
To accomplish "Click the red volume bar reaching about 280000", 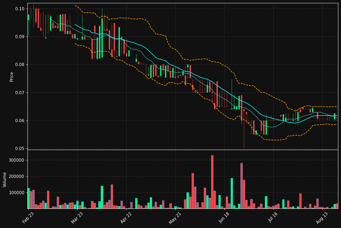I will (x=241, y=186).
